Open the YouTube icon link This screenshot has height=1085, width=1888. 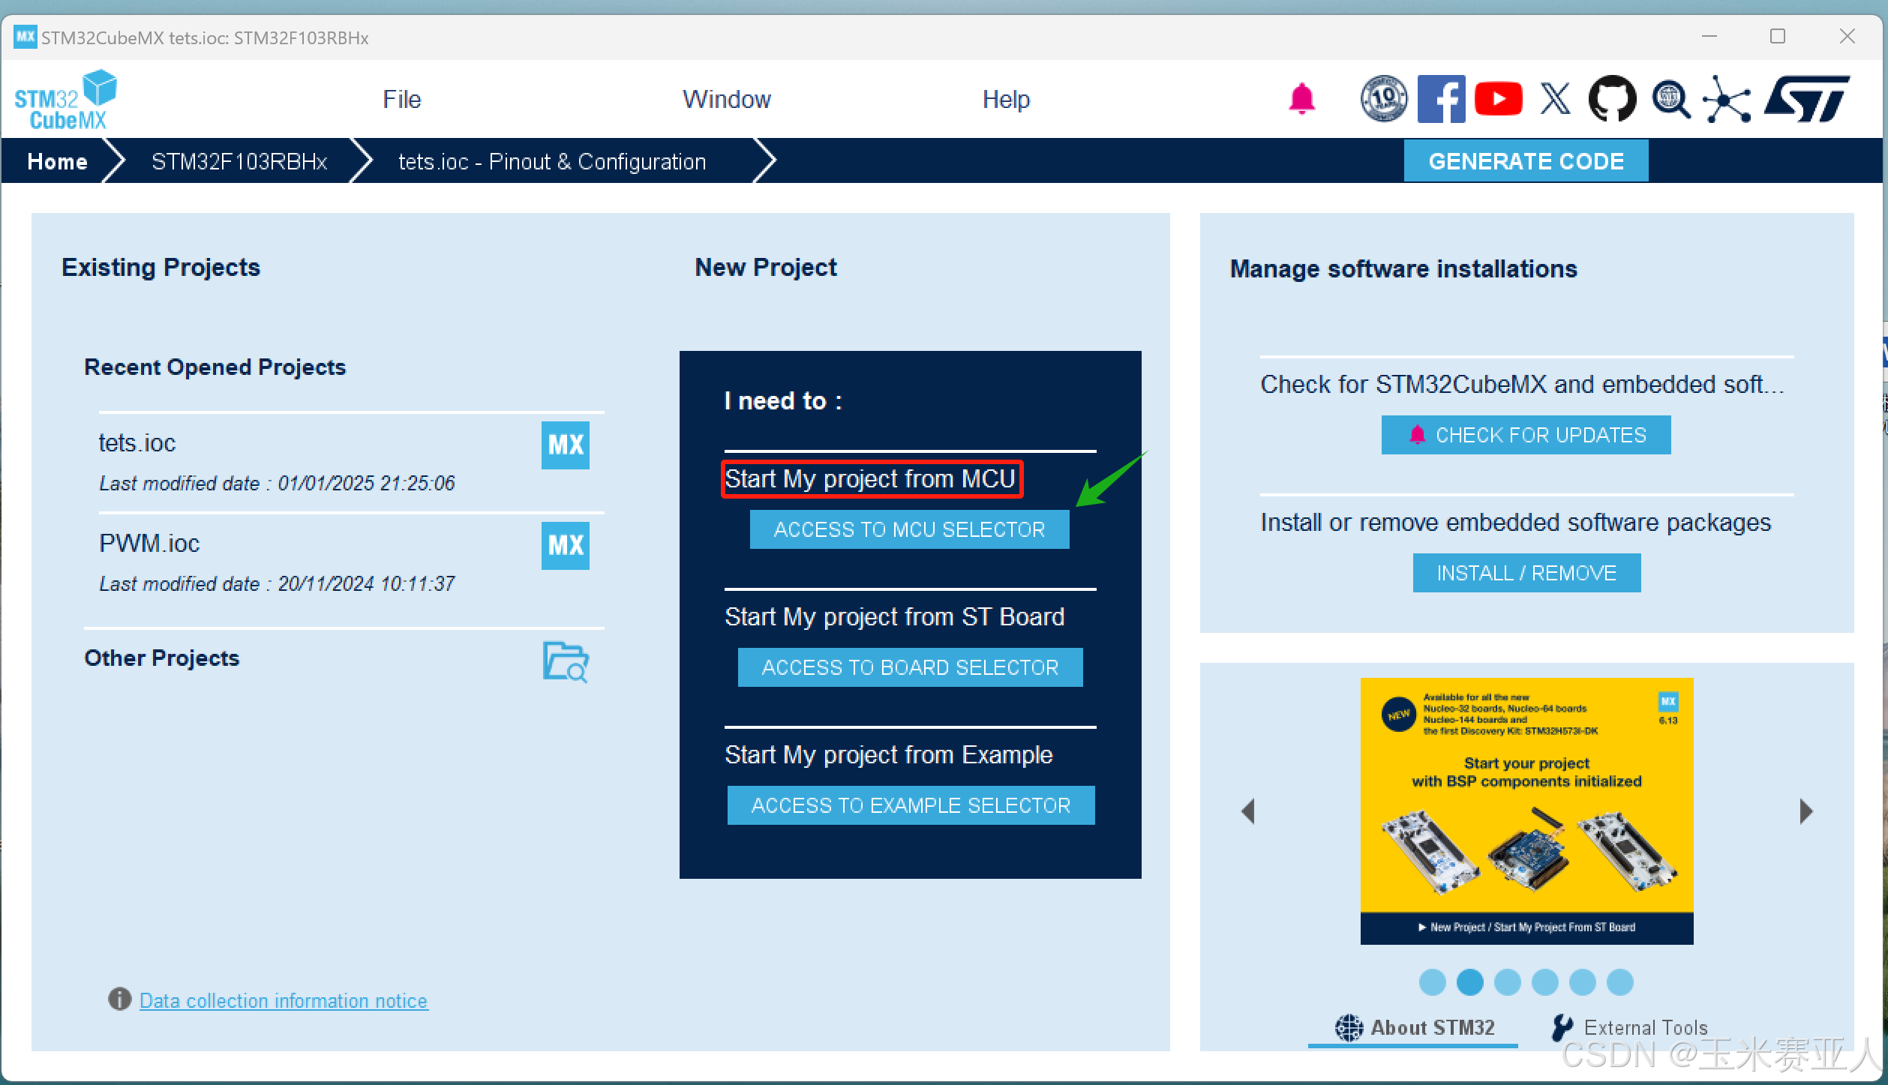pyautogui.click(x=1498, y=99)
